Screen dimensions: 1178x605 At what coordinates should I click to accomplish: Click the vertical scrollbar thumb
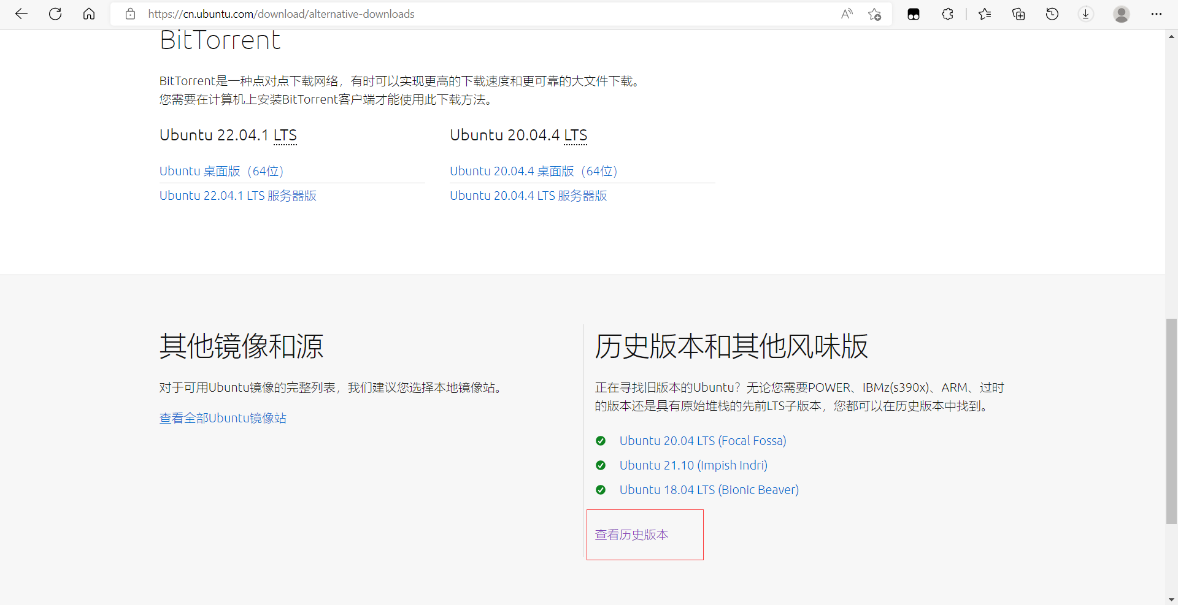click(1171, 421)
